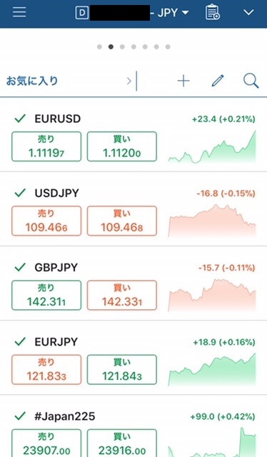Open the EURUSD mini chart
The height and width of the screenshot is (457, 267).
click(212, 147)
